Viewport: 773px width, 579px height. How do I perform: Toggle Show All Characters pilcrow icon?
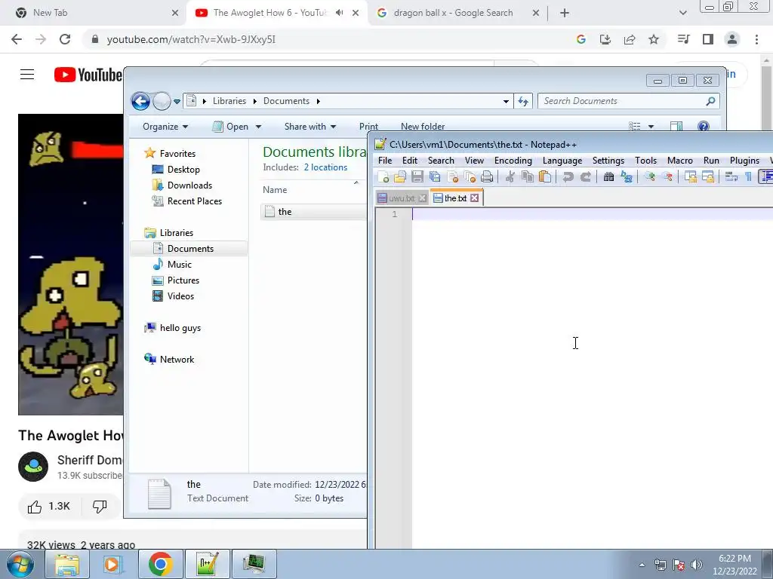[748, 176]
